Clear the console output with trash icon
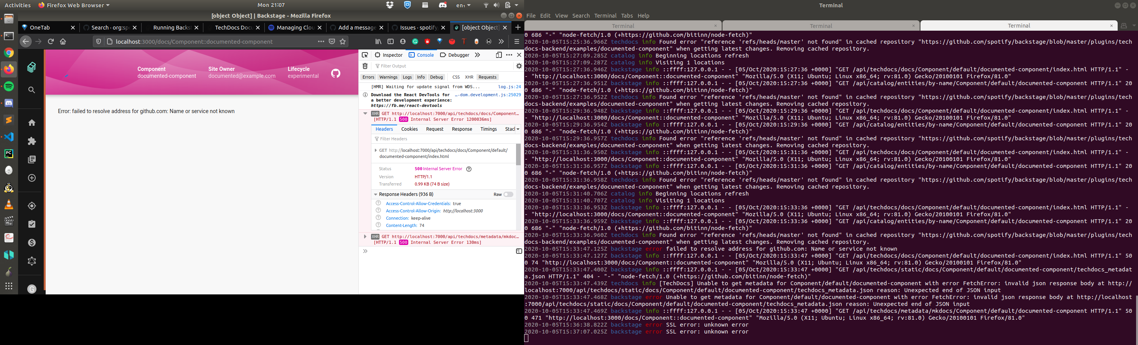Screen dimensions: 1138x345 tap(365, 66)
